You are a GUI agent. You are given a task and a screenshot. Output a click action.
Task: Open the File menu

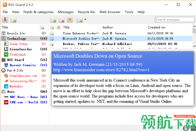(x=5, y=12)
